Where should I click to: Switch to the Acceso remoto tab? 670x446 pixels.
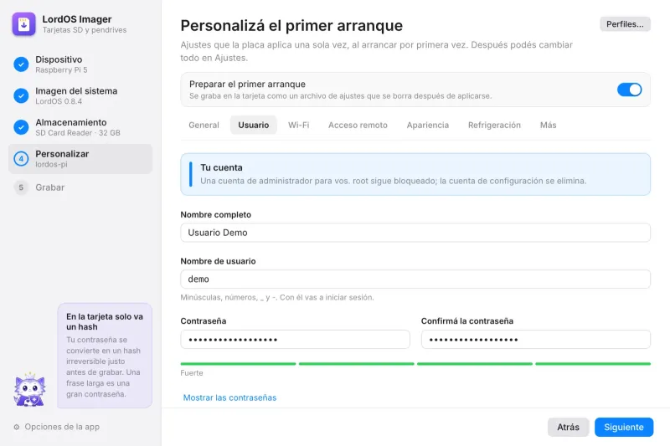tap(358, 125)
